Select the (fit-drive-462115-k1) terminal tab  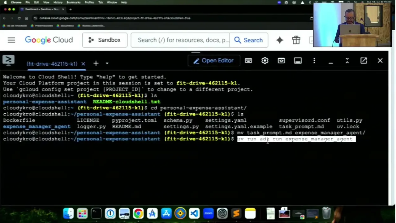pyautogui.click(x=52, y=64)
